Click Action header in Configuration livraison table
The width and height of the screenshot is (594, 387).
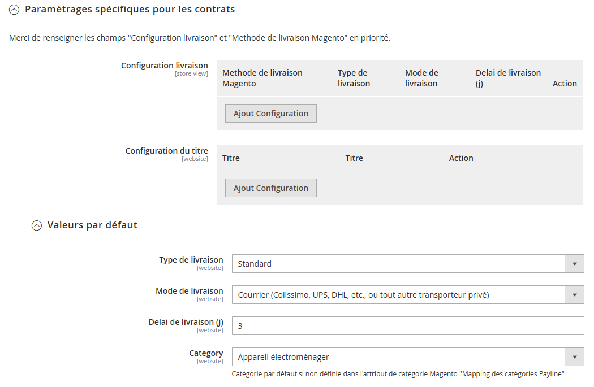(565, 84)
